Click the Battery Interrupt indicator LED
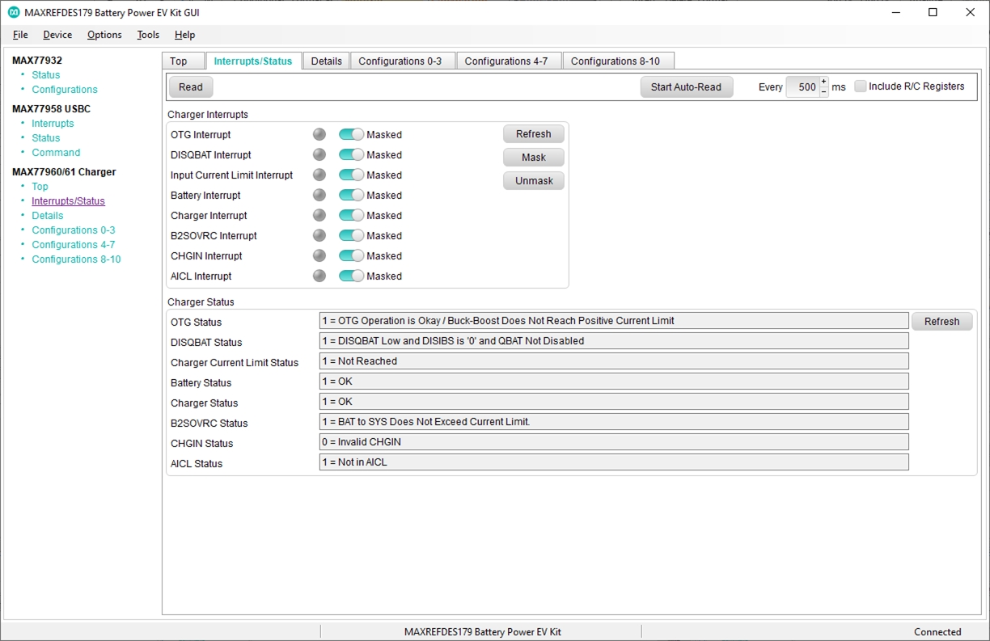990x641 pixels. tap(319, 195)
